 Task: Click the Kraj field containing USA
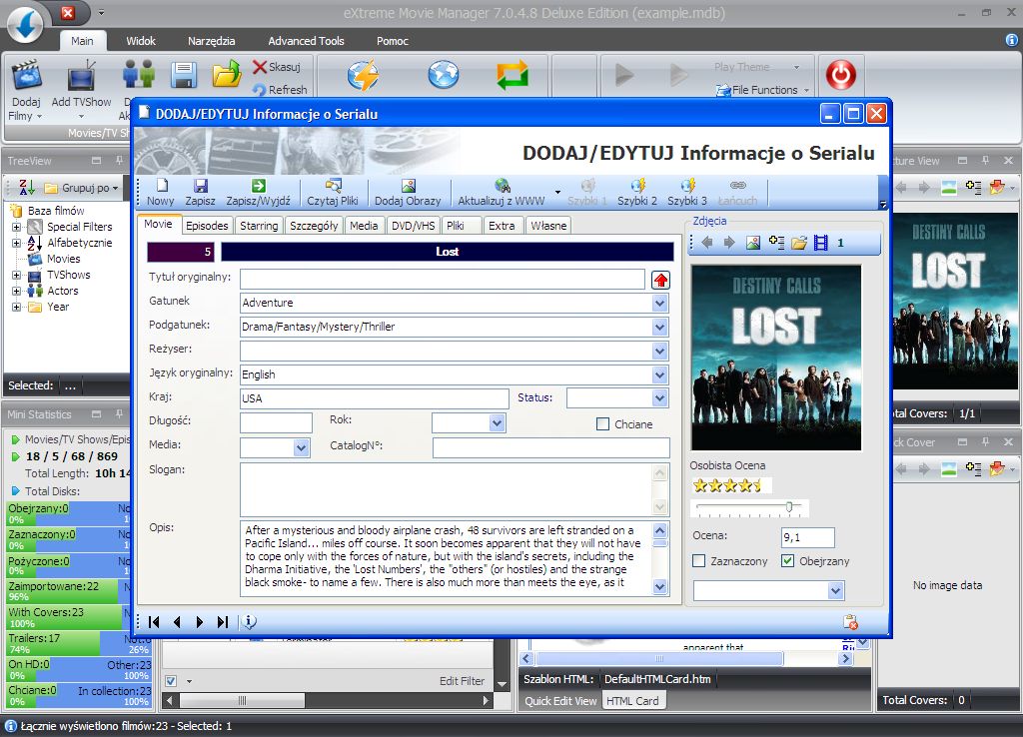(375, 398)
